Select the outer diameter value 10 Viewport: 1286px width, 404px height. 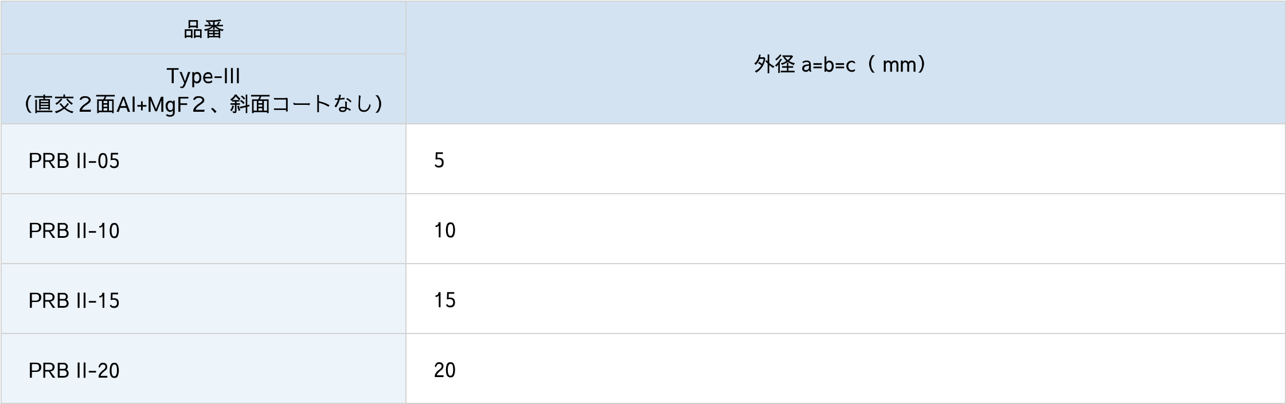[x=444, y=230]
